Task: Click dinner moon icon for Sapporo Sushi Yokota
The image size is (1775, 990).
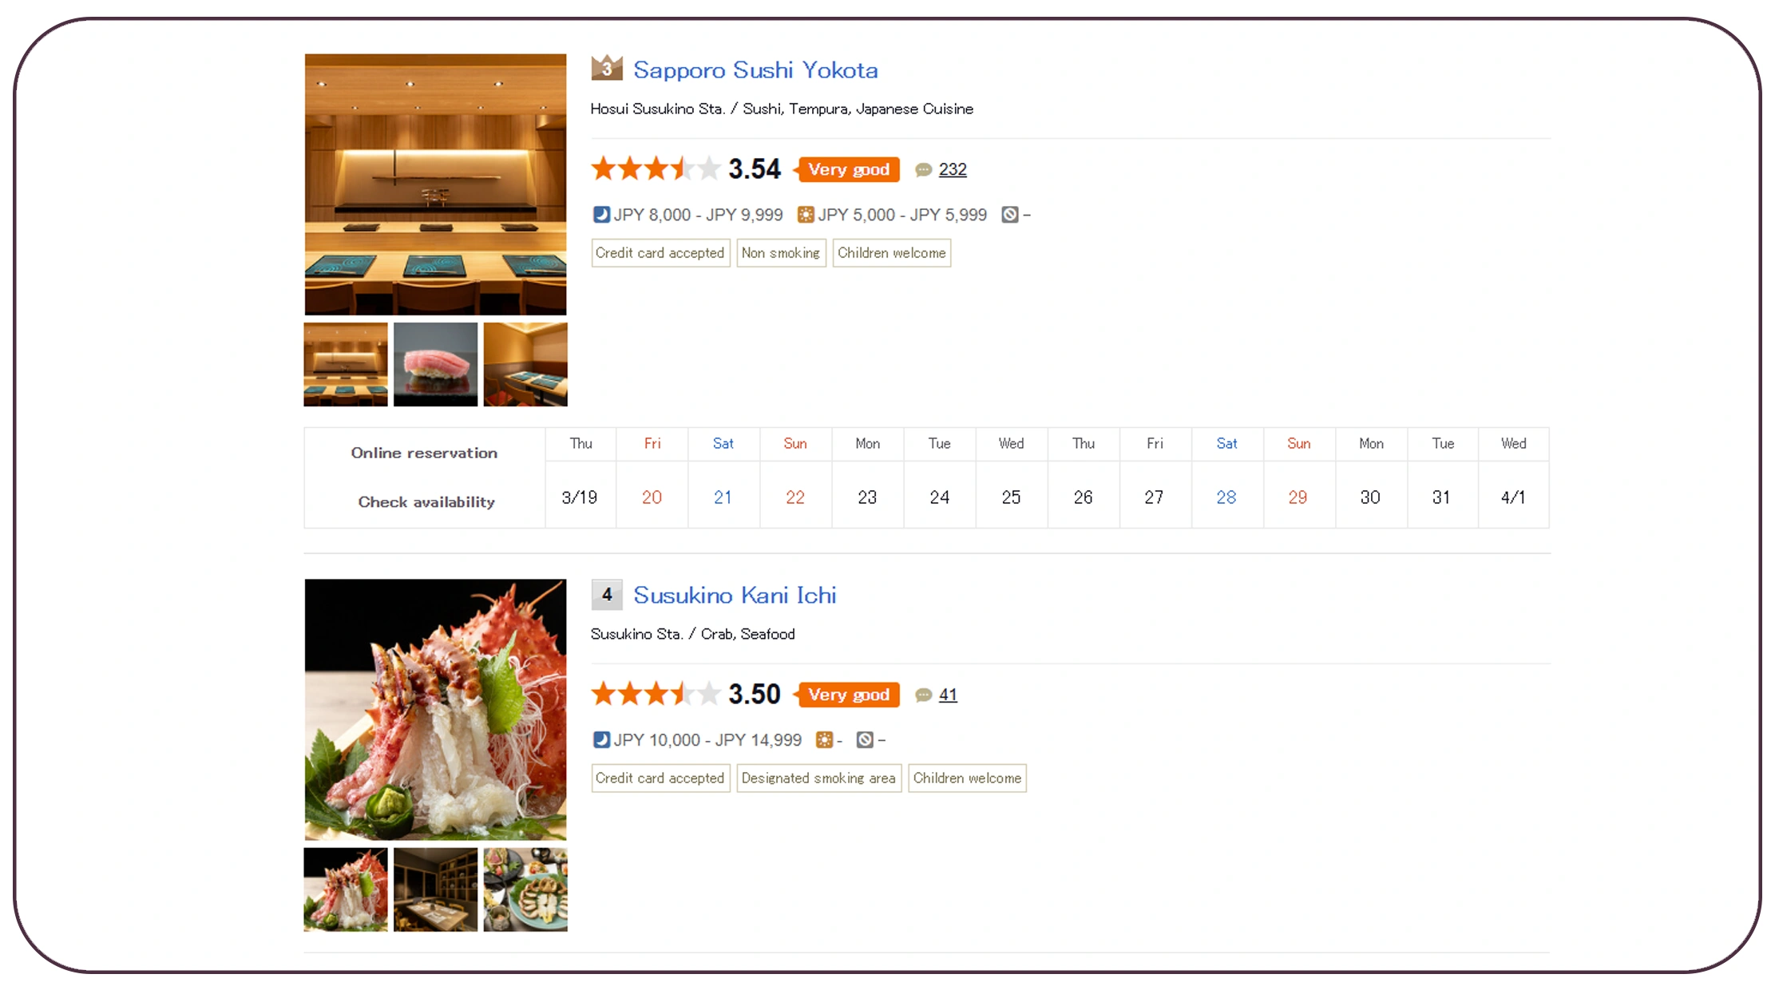Action: [x=601, y=215]
